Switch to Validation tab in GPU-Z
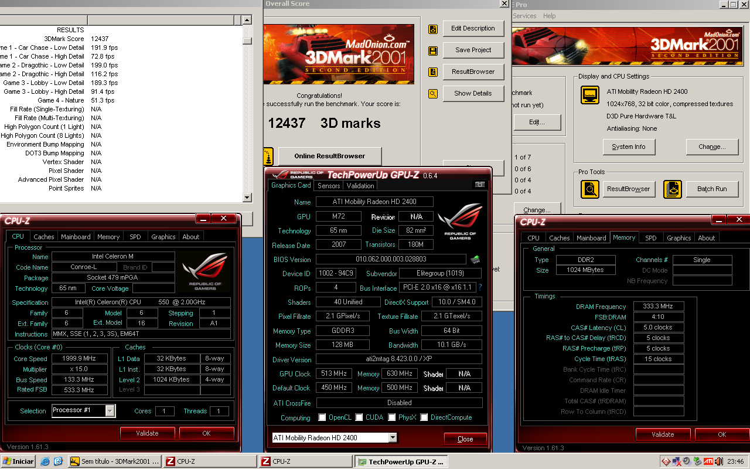Image resolution: width=750 pixels, height=469 pixels. [x=360, y=186]
